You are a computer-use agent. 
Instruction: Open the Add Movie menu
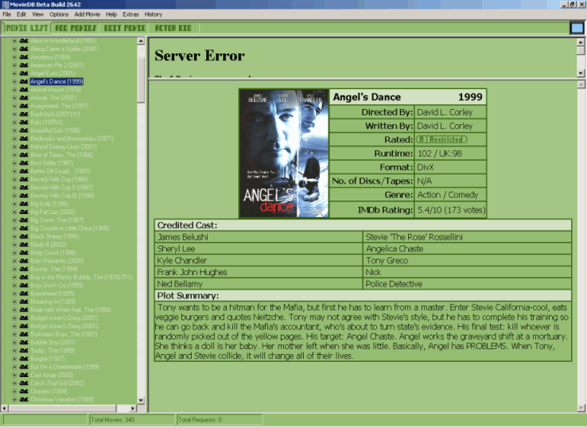click(x=87, y=14)
